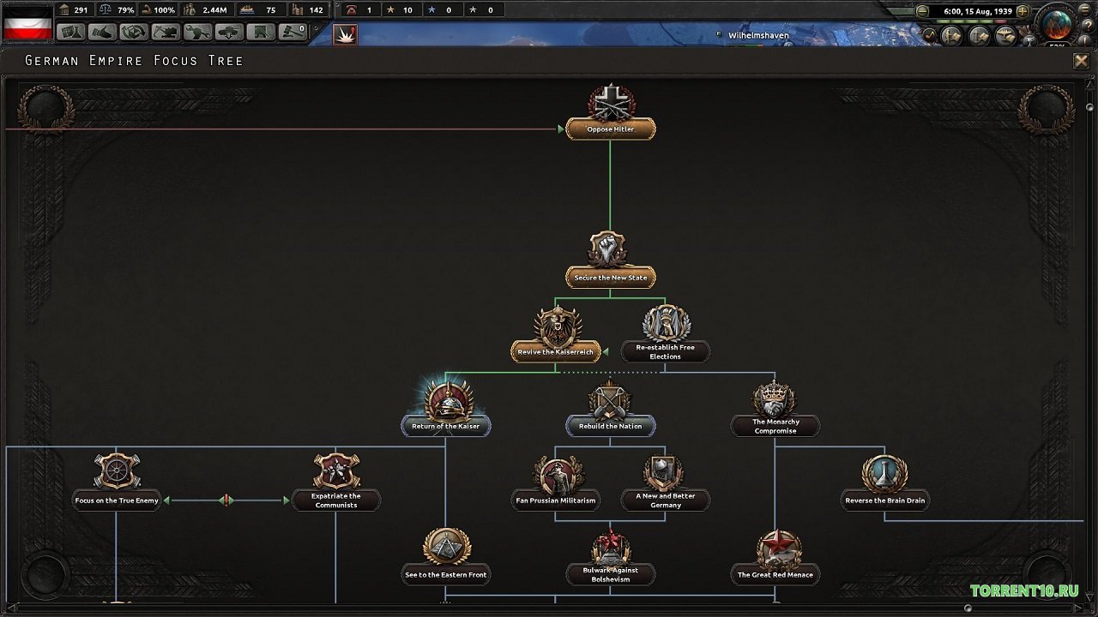The width and height of the screenshot is (1098, 617).
Task: Increase game speed with plus button
Action: (x=1022, y=11)
